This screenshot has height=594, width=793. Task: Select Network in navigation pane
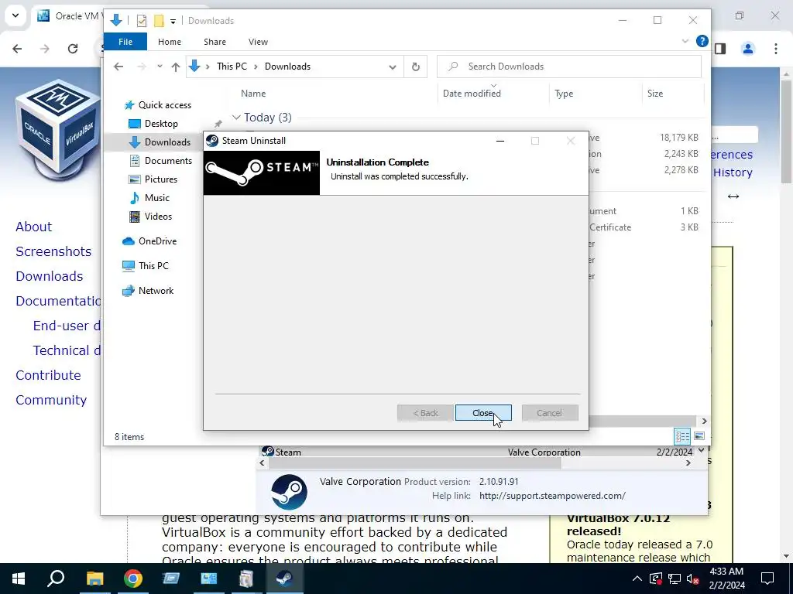(156, 291)
